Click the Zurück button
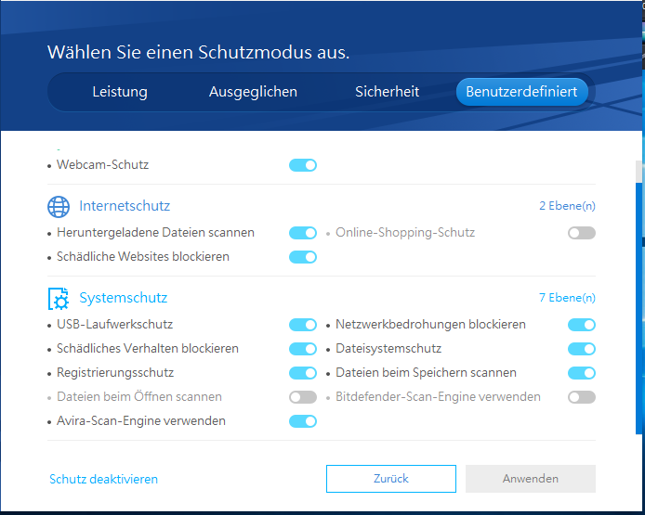The width and height of the screenshot is (645, 515). tap(390, 479)
